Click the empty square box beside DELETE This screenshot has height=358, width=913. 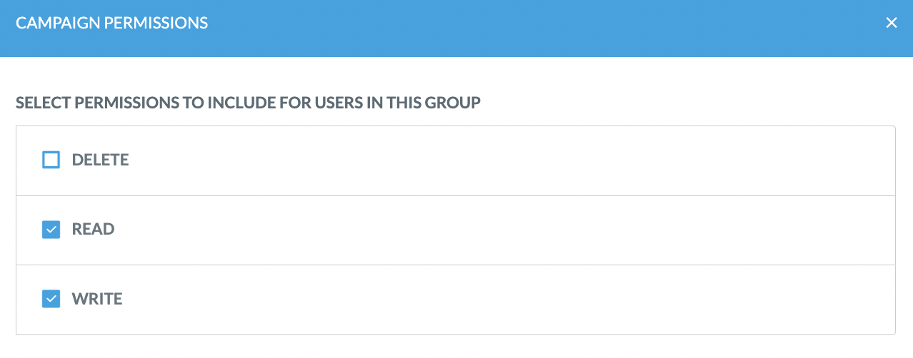point(51,160)
